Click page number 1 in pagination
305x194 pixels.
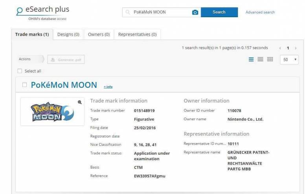coord(288,48)
